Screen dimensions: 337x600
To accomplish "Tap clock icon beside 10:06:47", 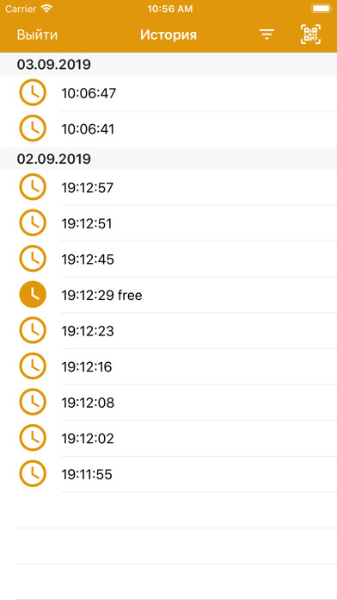I will 33,92.
